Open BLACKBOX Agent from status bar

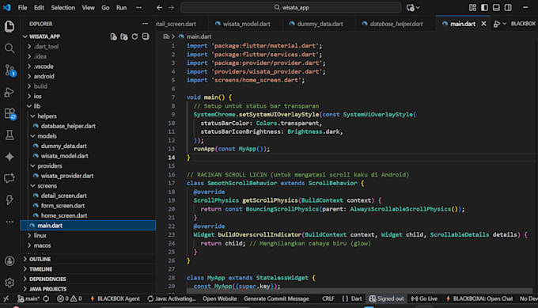[x=115, y=298]
